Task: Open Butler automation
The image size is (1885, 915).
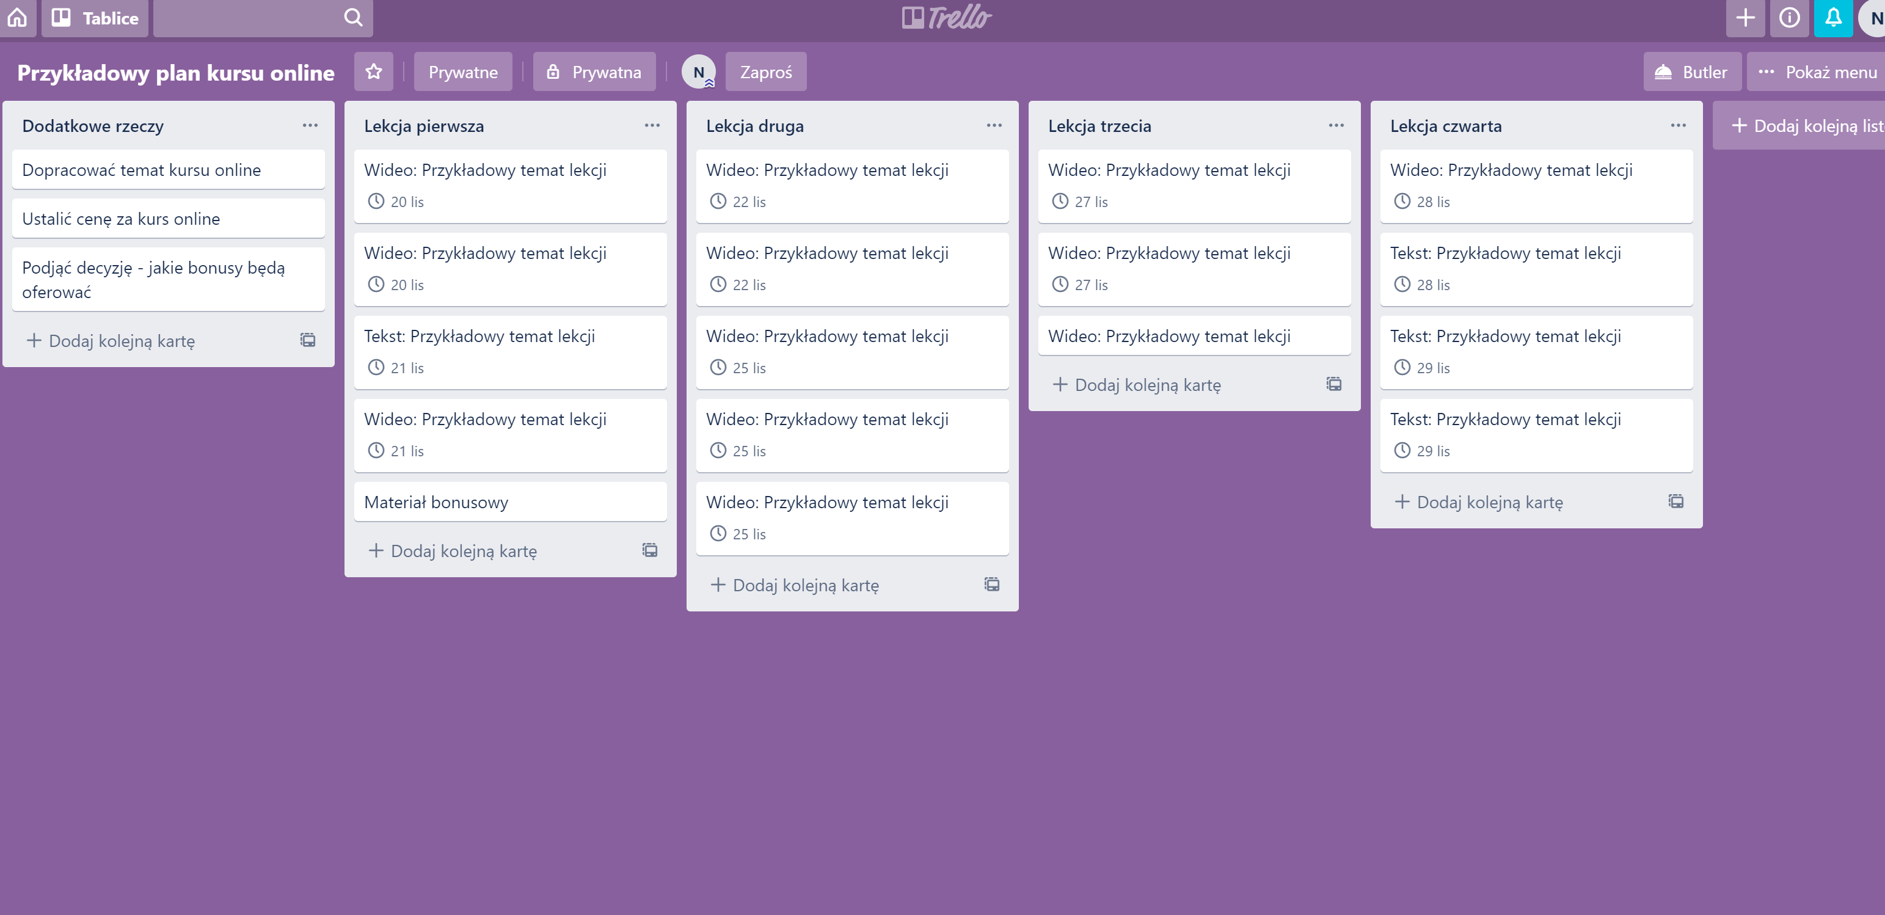Action: click(1692, 71)
